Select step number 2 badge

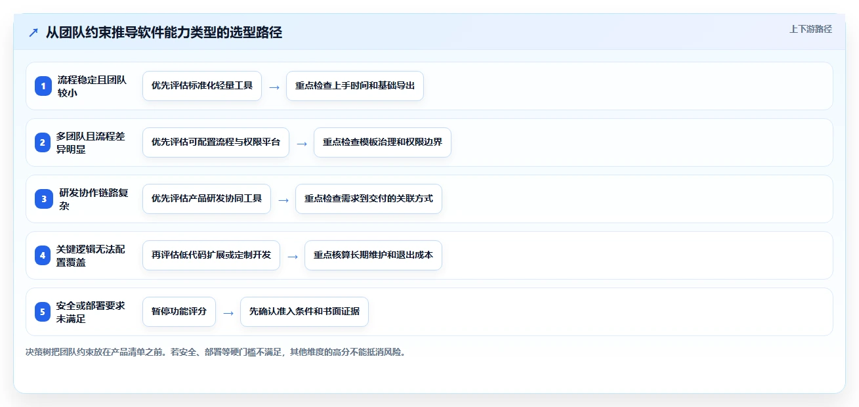(x=43, y=142)
